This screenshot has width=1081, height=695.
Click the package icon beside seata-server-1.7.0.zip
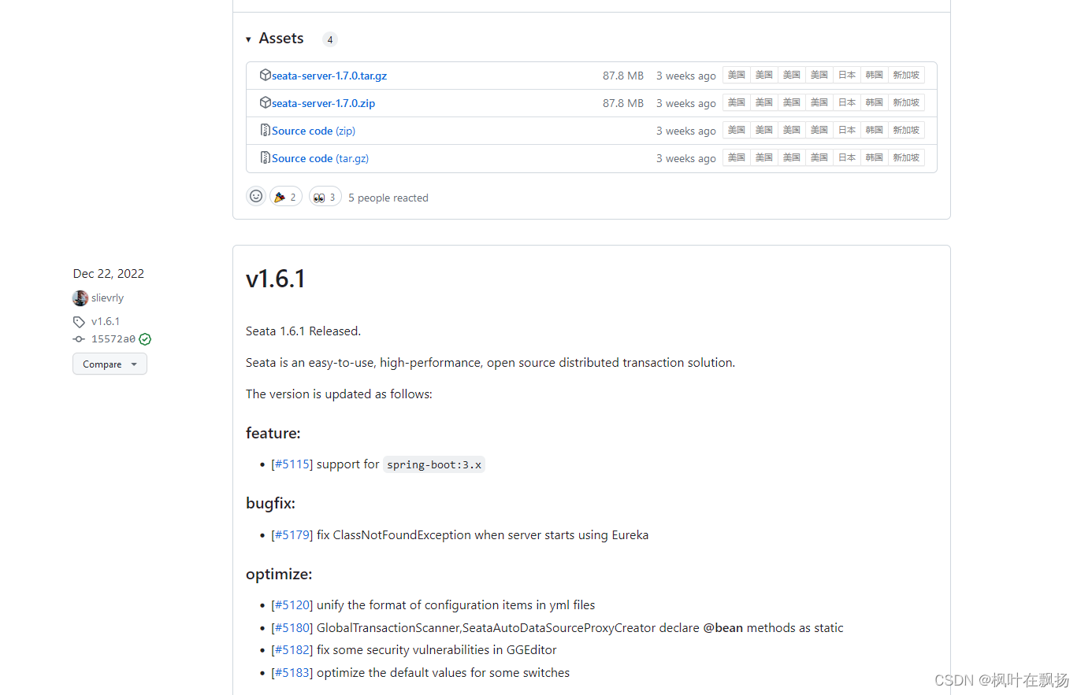[266, 102]
